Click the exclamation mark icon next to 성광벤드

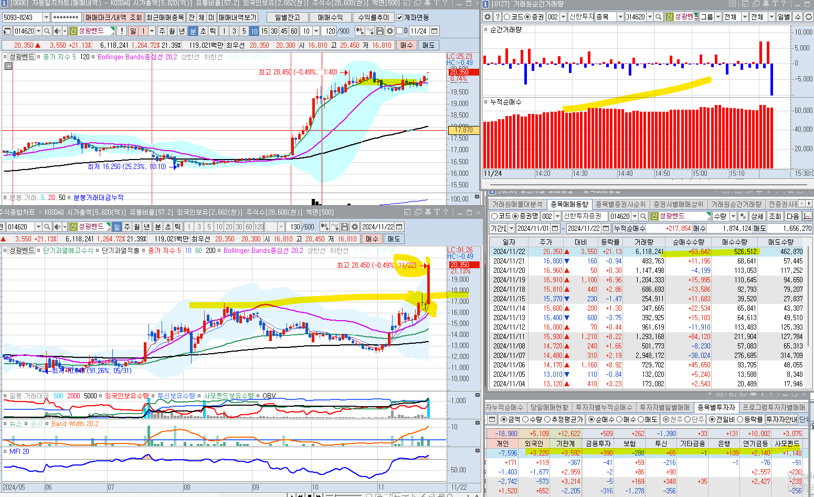pos(121,31)
